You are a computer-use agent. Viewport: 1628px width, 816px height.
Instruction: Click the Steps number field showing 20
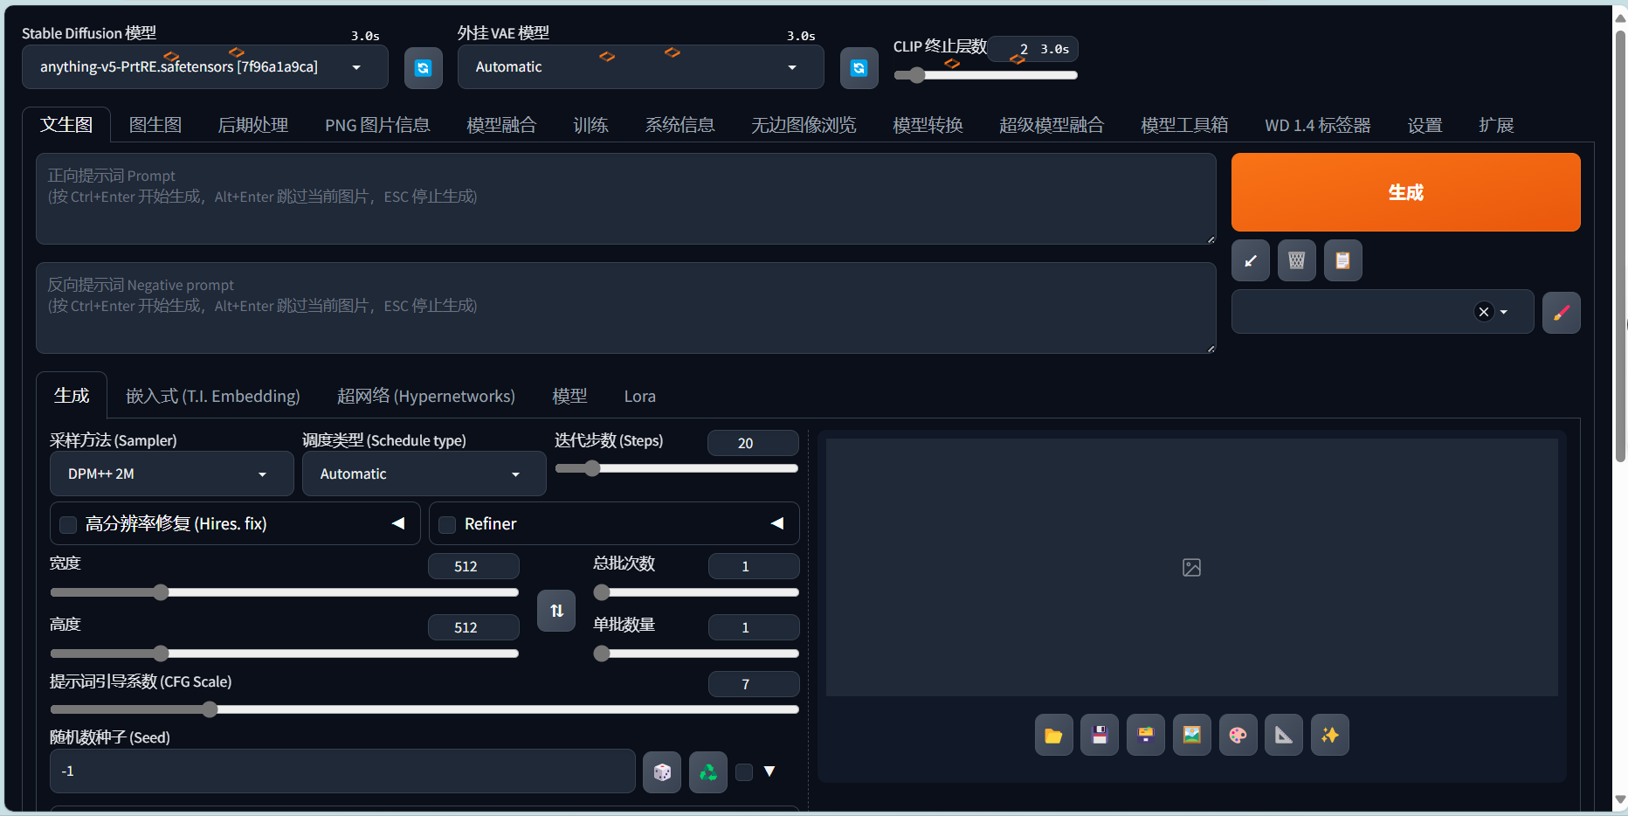(753, 443)
